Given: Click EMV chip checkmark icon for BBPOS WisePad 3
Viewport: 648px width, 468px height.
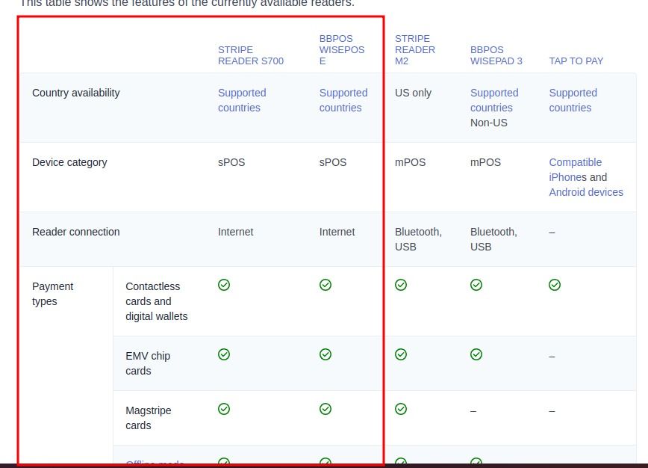Looking at the screenshot, I should pos(476,354).
